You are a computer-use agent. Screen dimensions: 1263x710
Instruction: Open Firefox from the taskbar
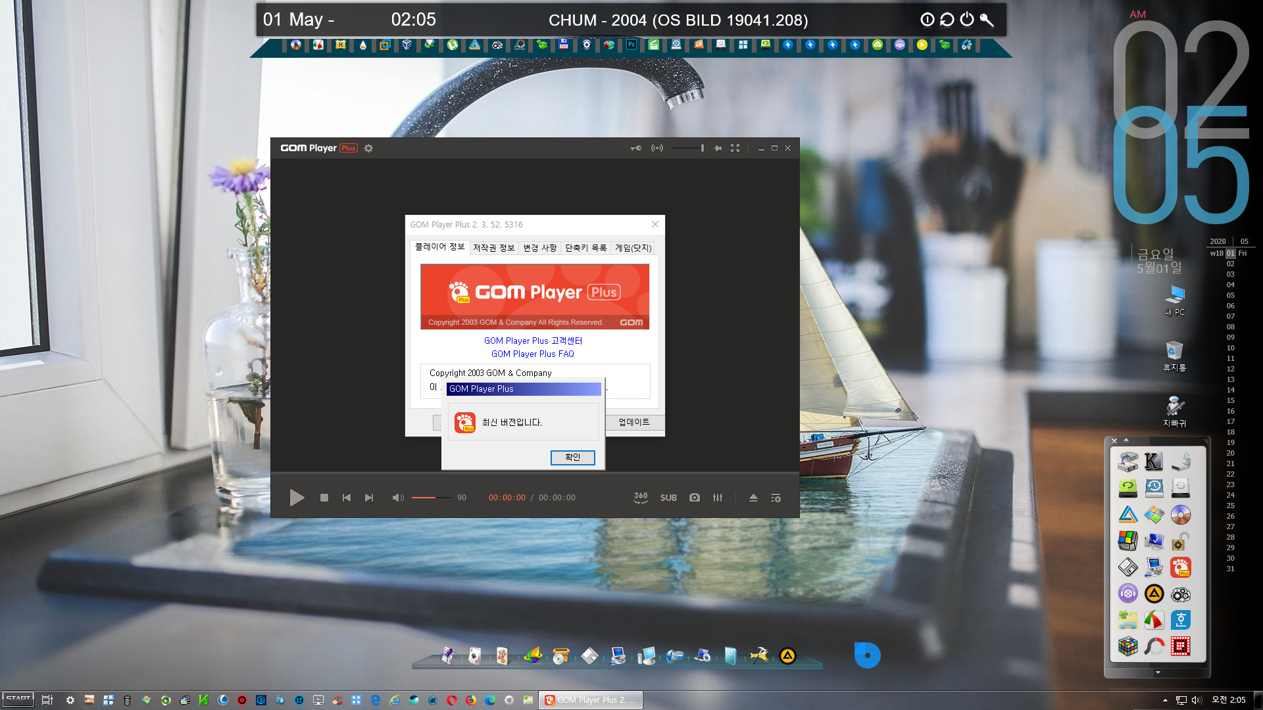point(471,700)
